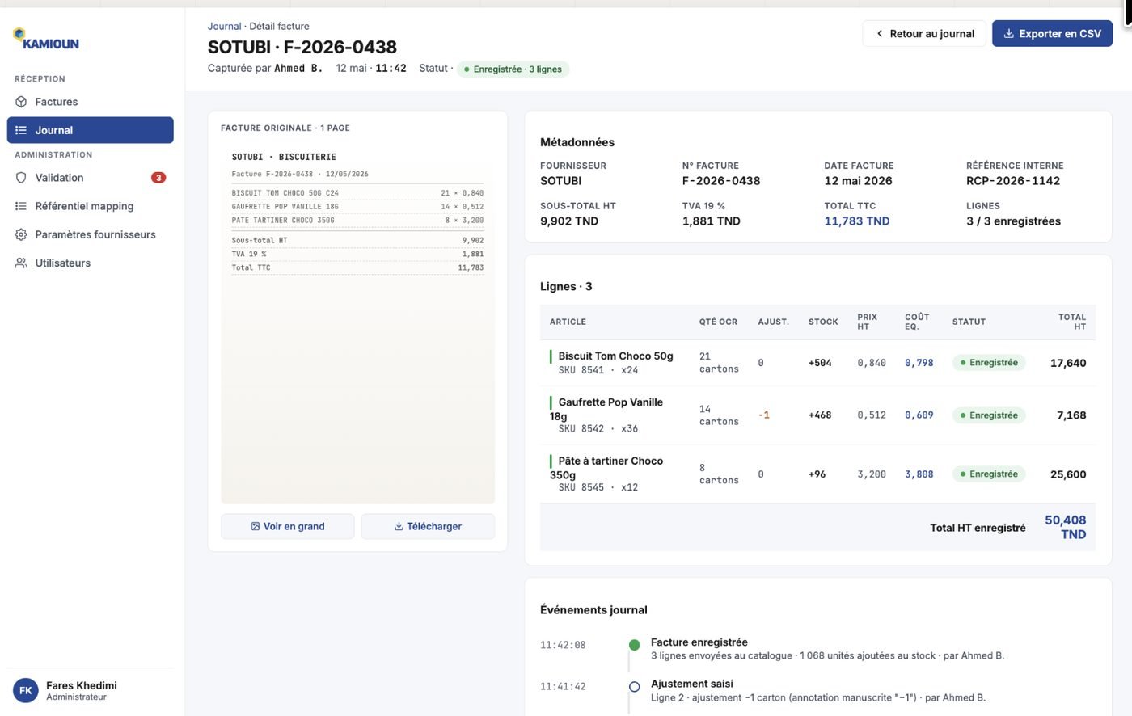
Task: Click the Référentiel mapping list icon
Action: tap(21, 206)
